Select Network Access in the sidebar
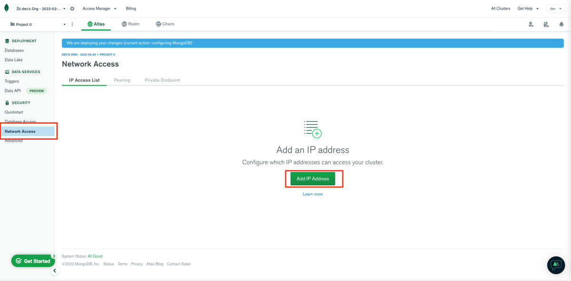Image resolution: width=571 pixels, height=281 pixels. click(27, 131)
